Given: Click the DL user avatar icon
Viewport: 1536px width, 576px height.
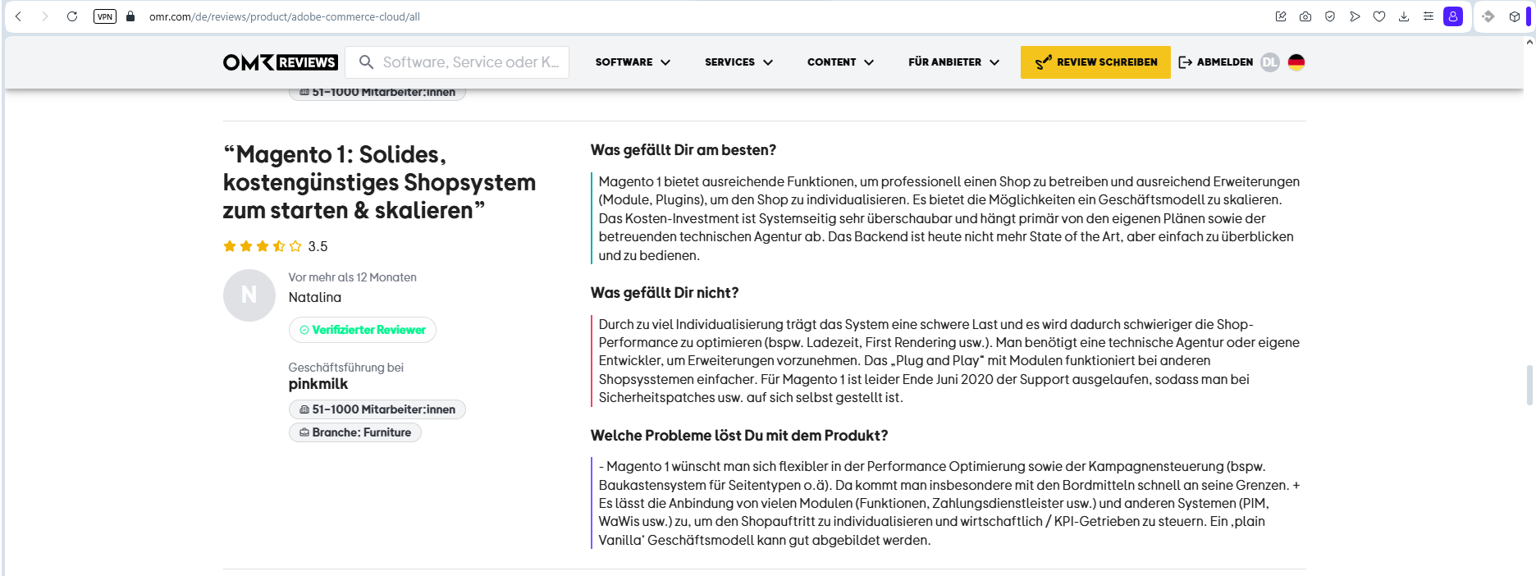Looking at the screenshot, I should pos(1269,62).
